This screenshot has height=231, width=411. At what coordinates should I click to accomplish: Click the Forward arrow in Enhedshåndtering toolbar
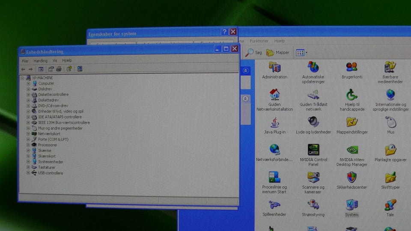31,69
